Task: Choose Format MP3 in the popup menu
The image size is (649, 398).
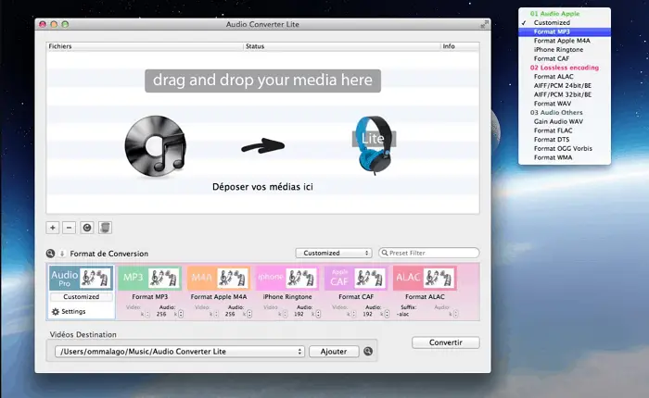Action: point(565,31)
